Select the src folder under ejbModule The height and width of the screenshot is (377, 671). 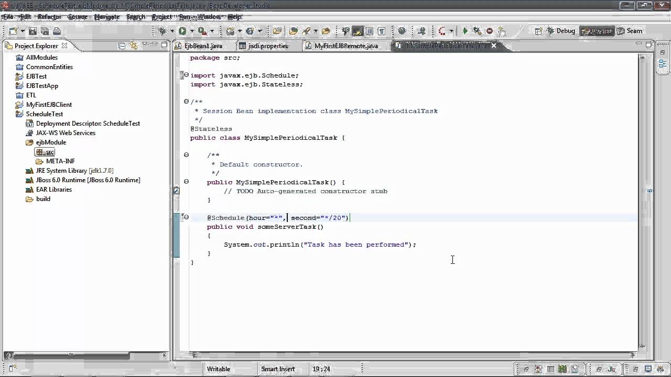[x=45, y=152]
